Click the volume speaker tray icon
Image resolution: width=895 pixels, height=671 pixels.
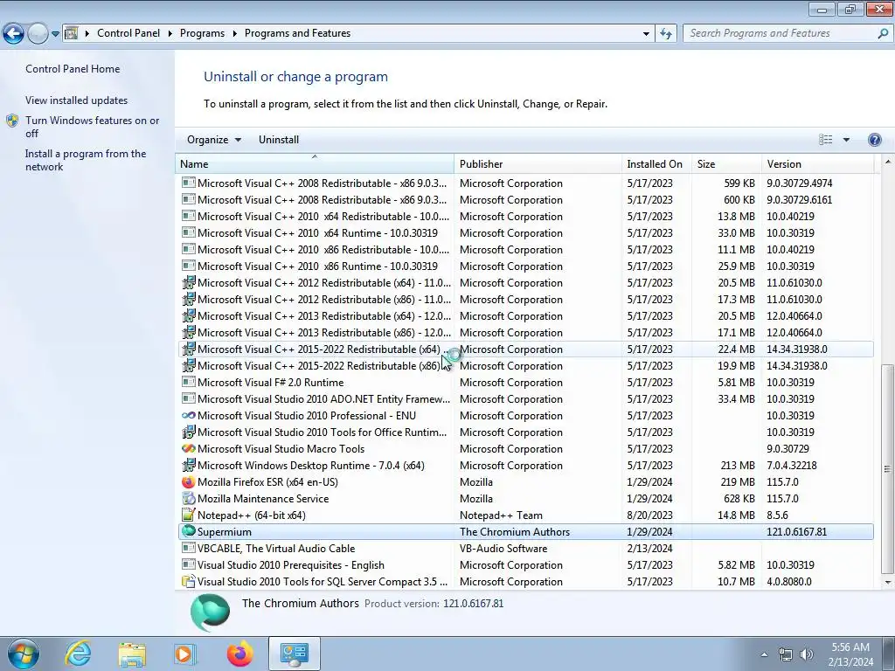pyautogui.click(x=806, y=654)
